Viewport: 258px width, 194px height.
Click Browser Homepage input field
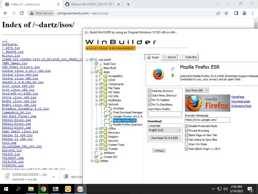[x=207, y=120]
